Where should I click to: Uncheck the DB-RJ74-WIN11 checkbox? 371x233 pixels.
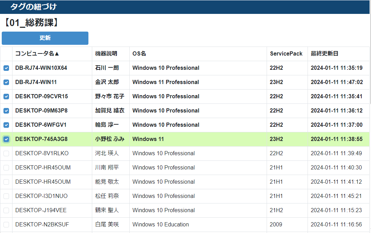pyautogui.click(x=6, y=82)
